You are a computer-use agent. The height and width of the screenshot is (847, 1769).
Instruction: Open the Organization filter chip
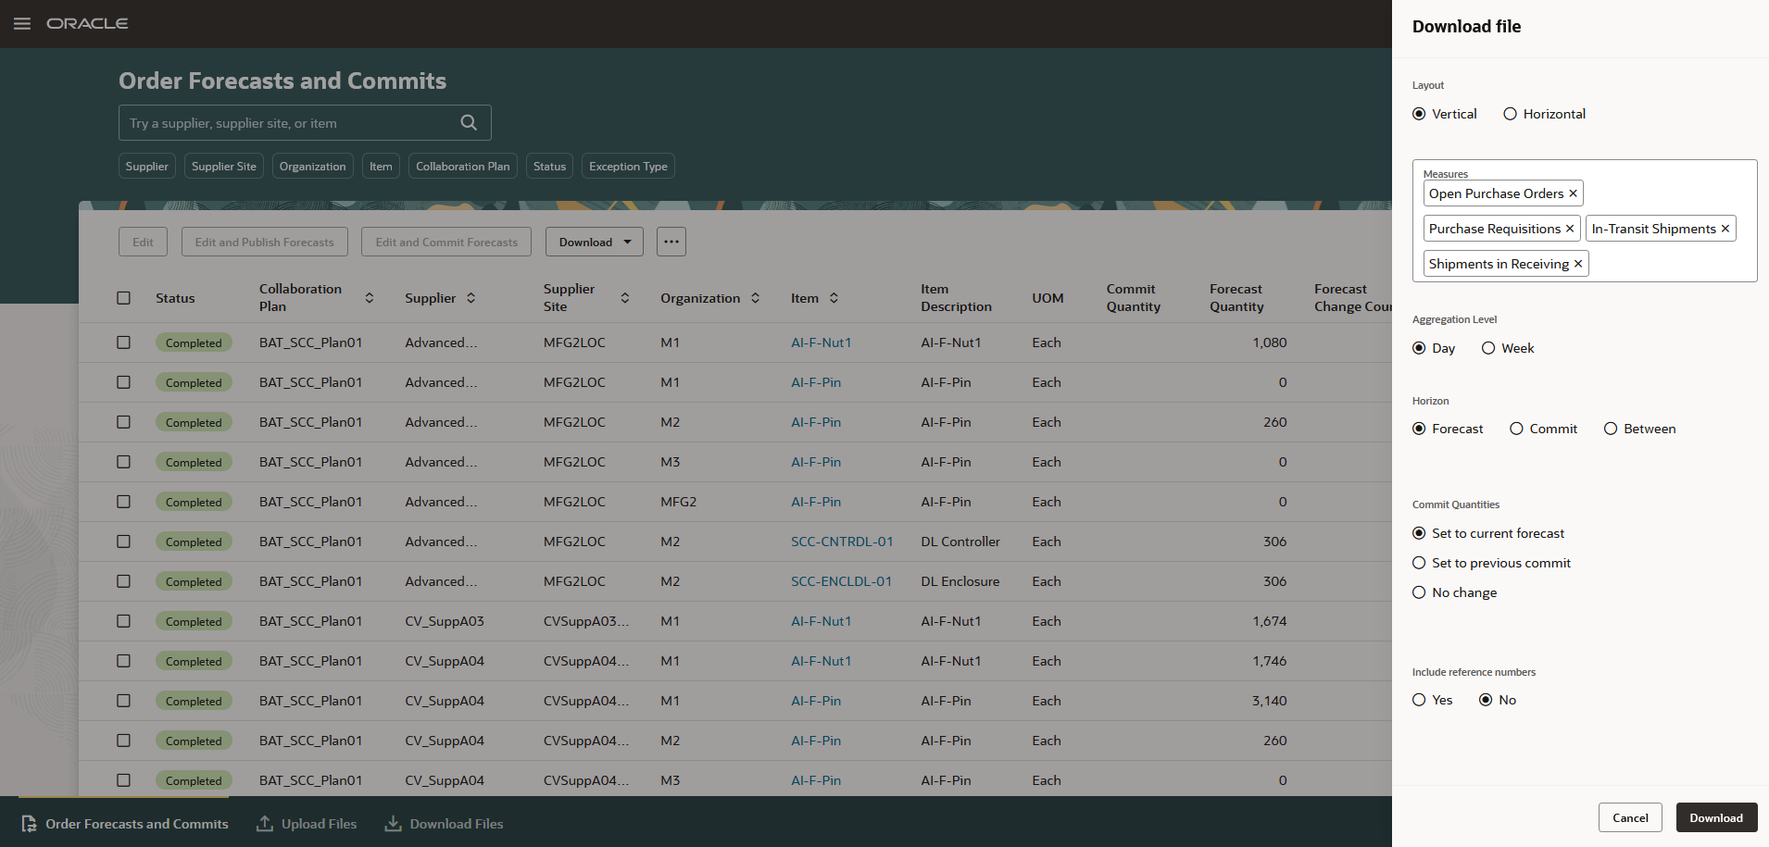click(313, 167)
